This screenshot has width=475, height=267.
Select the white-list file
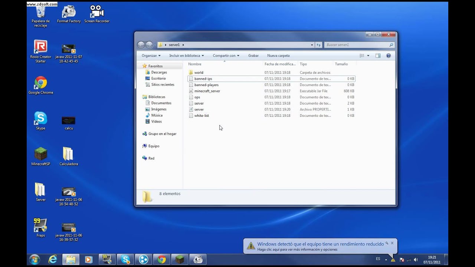tap(272, 116)
